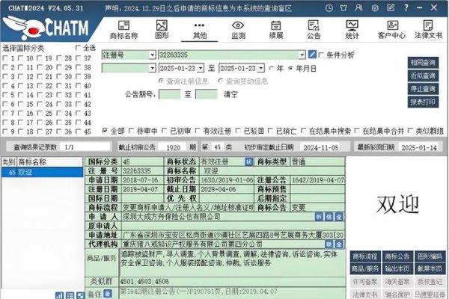Open the 32263335 search value dropdown arrow
Viewport: 449px width, 299px height.
(302, 55)
